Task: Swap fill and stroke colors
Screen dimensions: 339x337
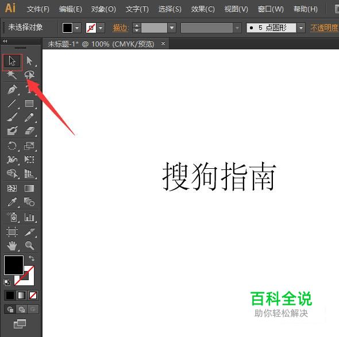Action: [32, 258]
